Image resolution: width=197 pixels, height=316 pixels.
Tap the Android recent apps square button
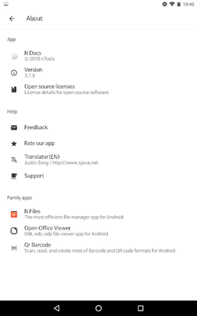[x=141, y=308]
